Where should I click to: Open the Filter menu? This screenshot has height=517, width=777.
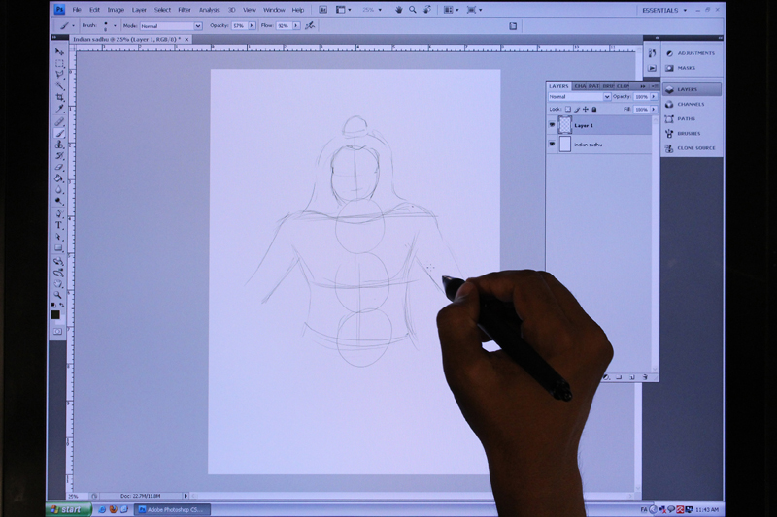[184, 10]
